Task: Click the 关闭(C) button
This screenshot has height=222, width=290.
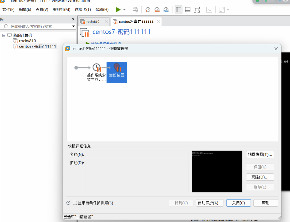Action: (239, 203)
